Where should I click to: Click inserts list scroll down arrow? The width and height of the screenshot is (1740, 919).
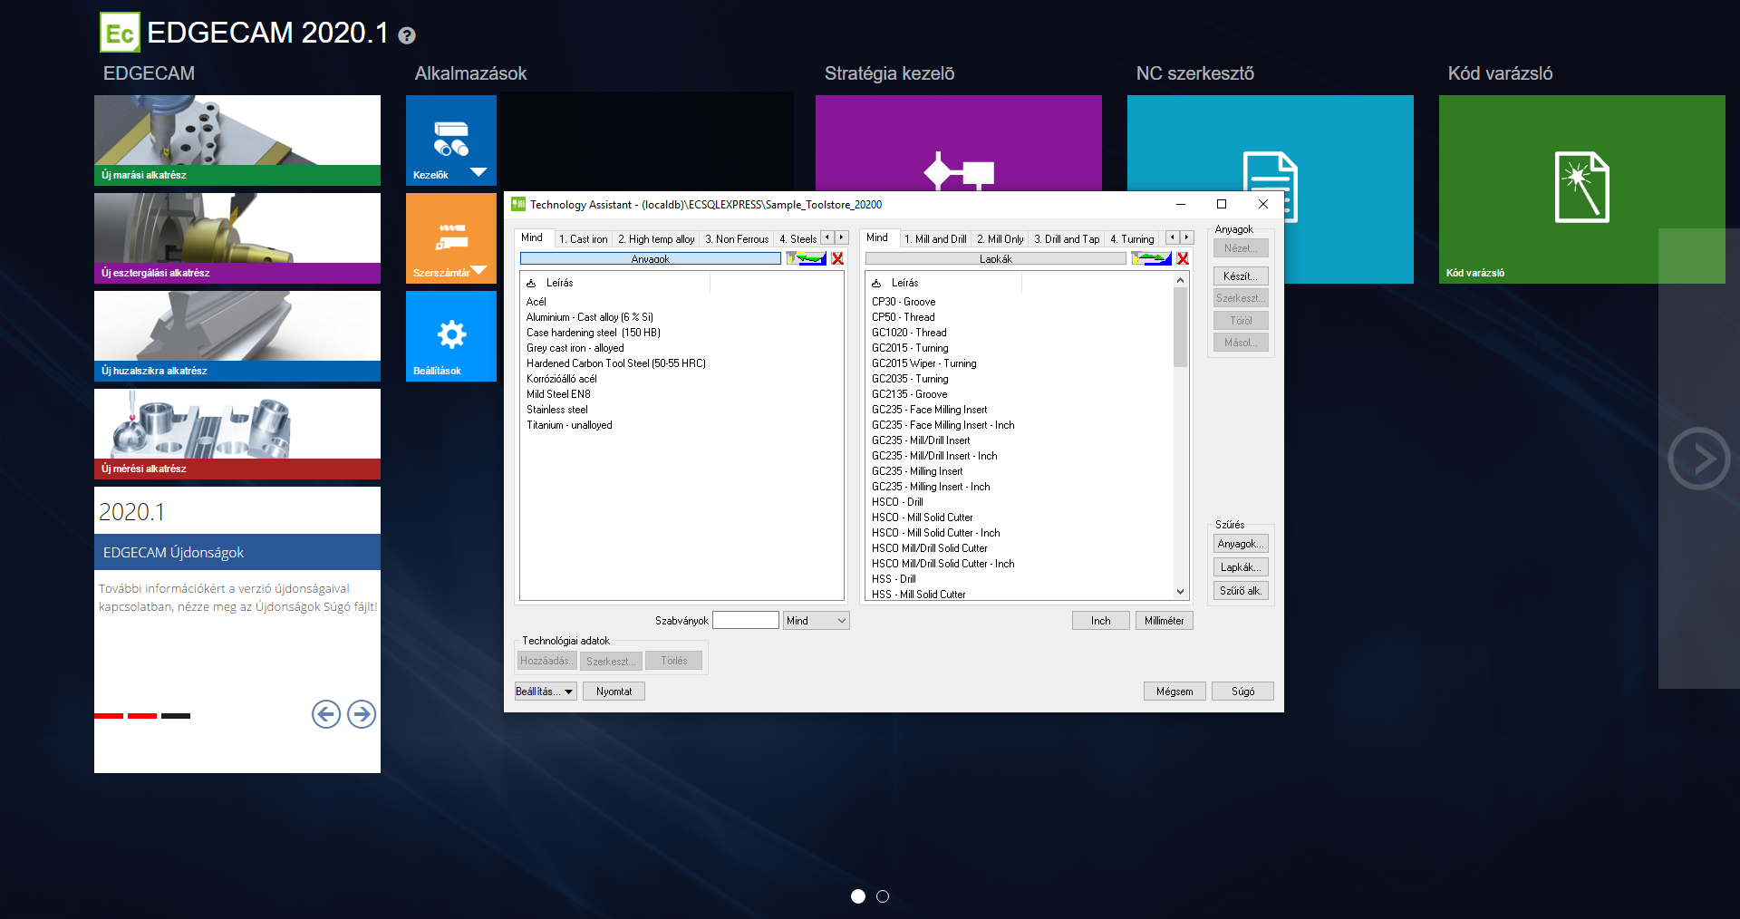tap(1180, 592)
